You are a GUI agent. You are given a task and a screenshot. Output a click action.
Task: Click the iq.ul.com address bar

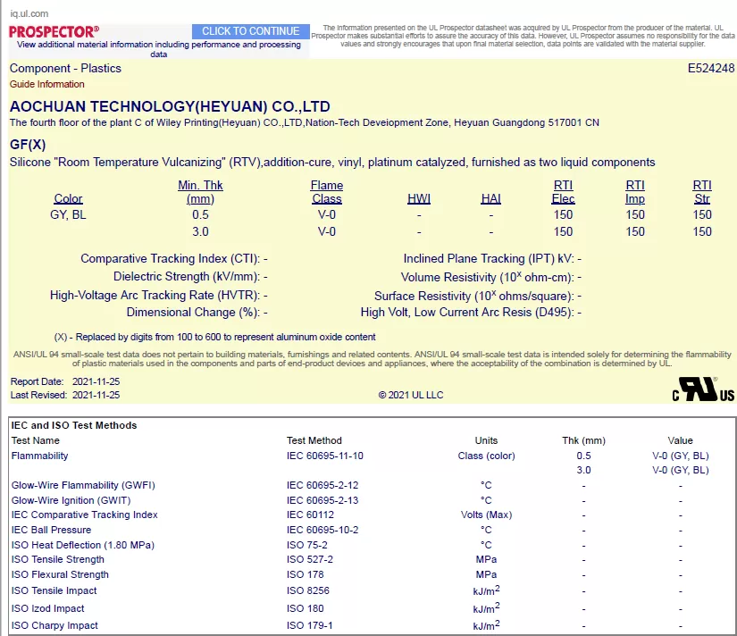click(x=30, y=13)
